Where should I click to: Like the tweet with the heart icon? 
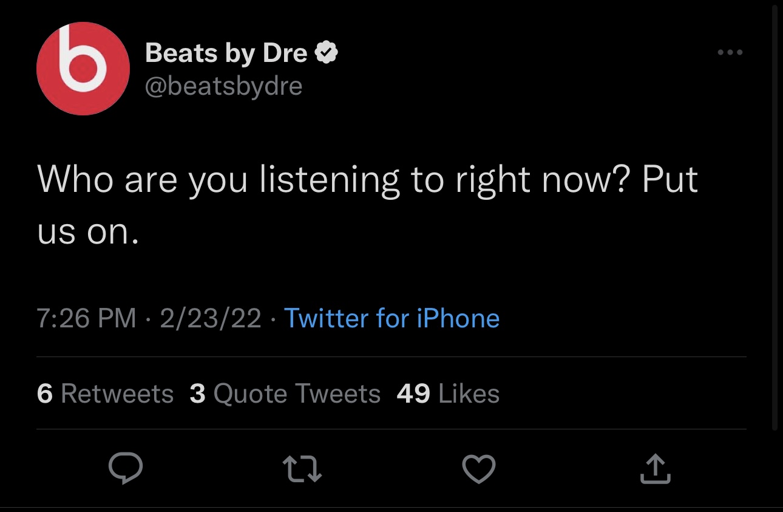coord(479,469)
